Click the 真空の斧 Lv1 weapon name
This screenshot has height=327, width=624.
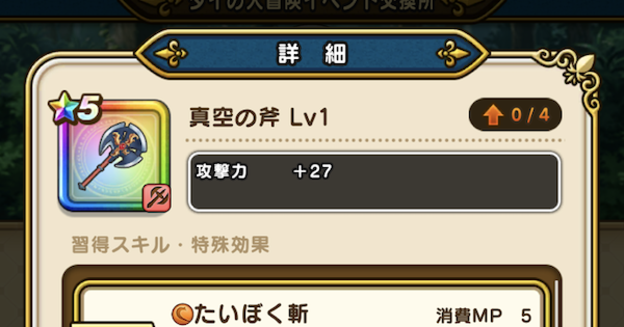(259, 118)
